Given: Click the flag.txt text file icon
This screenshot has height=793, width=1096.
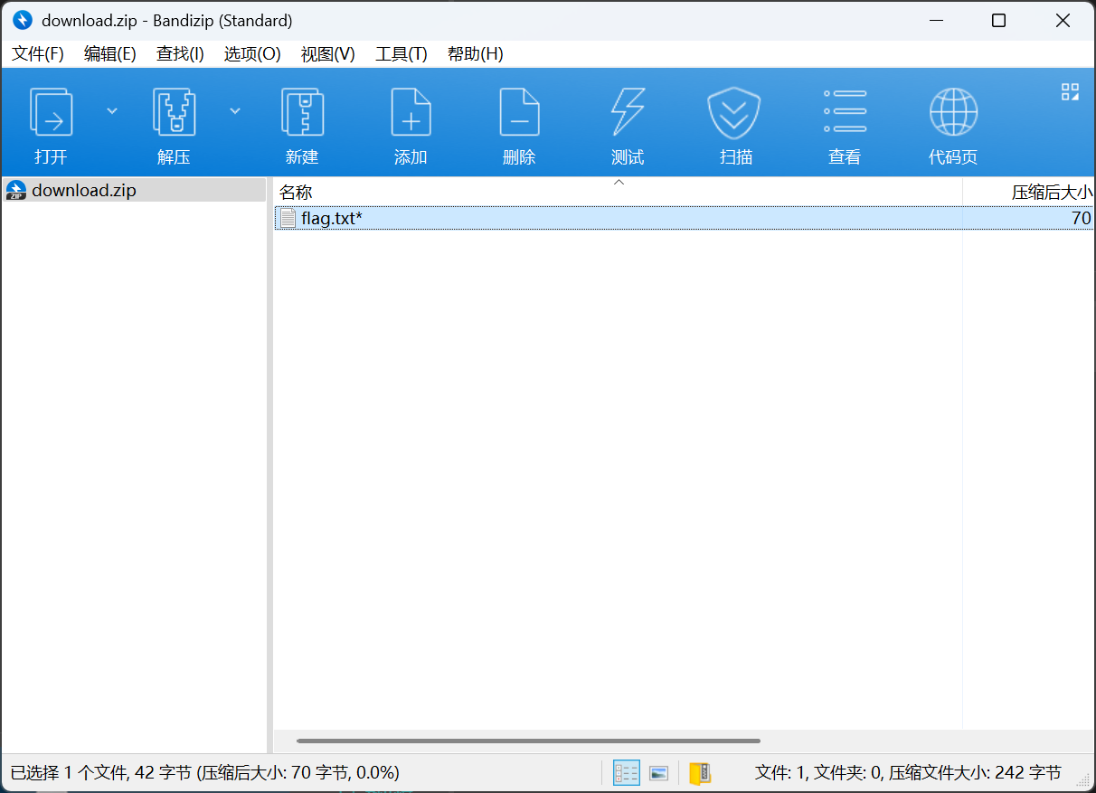Looking at the screenshot, I should click(x=288, y=218).
